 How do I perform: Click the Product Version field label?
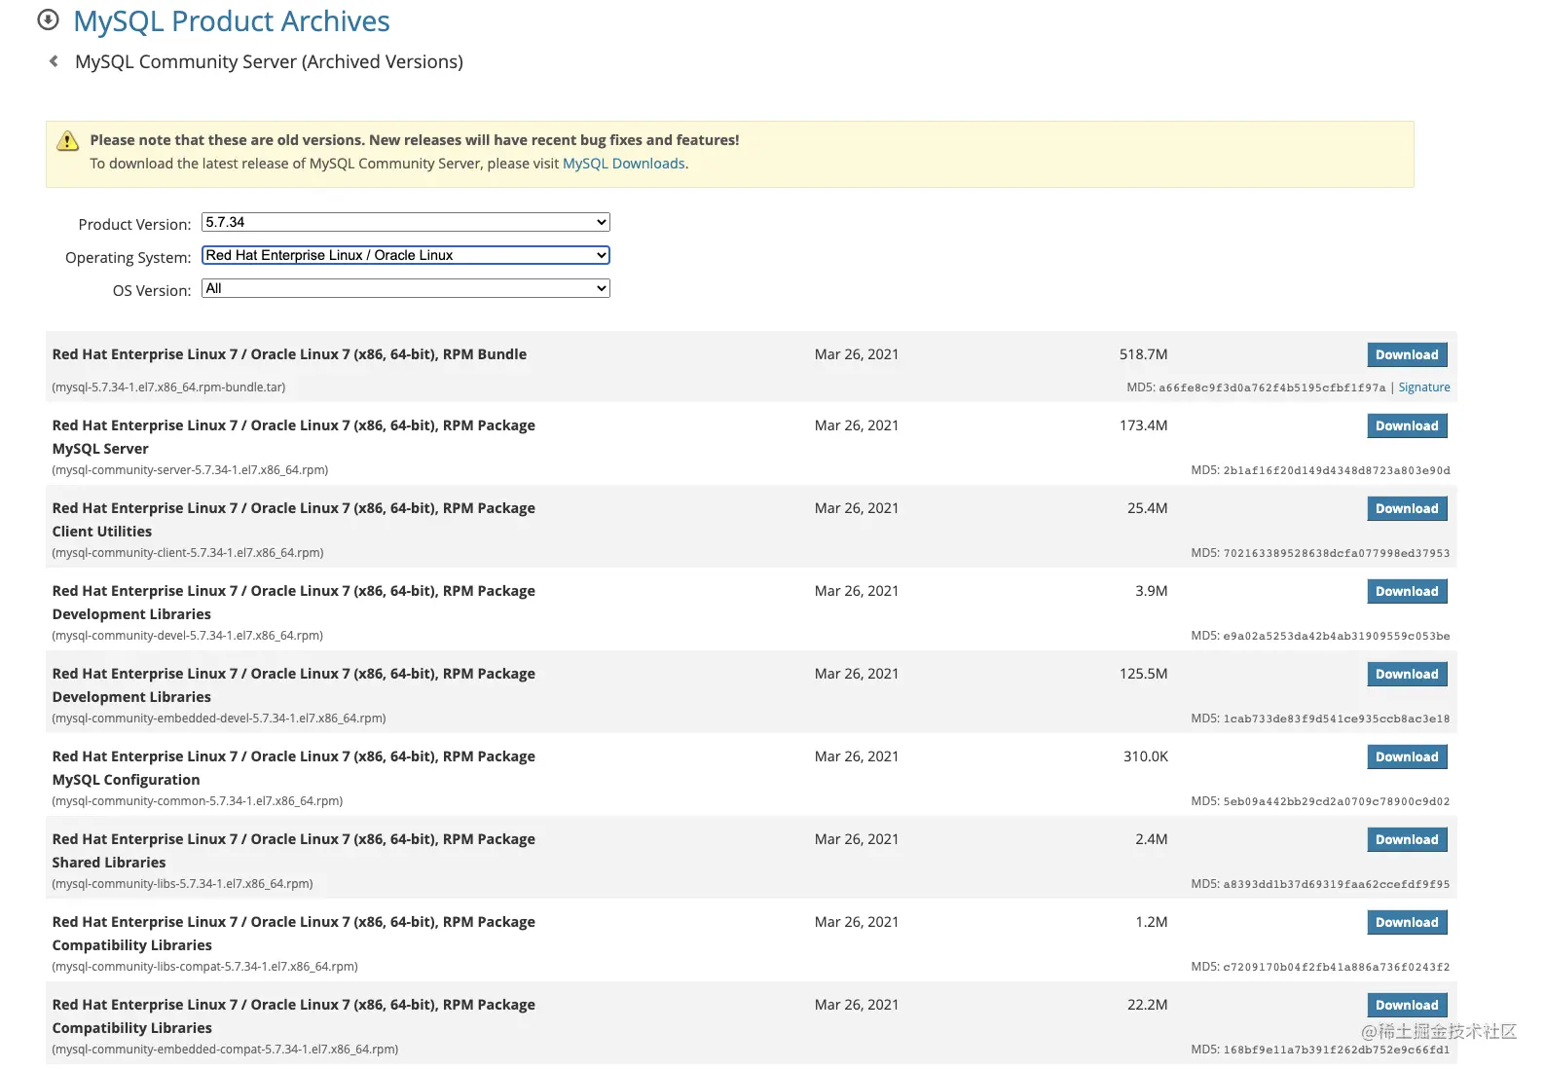coord(134,224)
